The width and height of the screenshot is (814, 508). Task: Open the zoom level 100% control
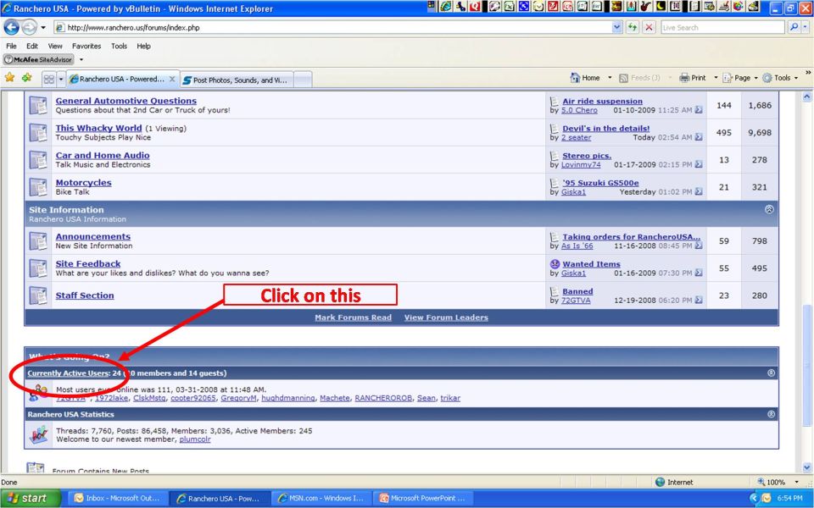pyautogui.click(x=778, y=482)
